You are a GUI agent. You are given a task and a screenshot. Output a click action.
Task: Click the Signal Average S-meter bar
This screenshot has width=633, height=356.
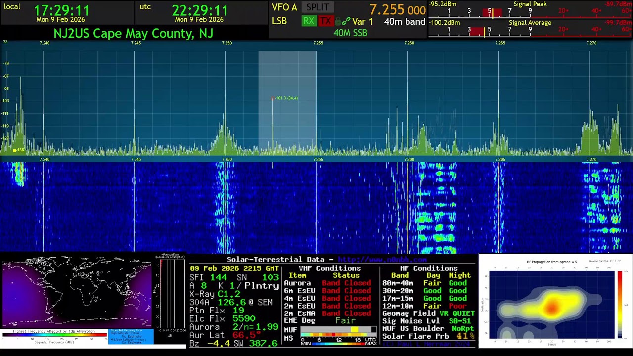(530, 31)
